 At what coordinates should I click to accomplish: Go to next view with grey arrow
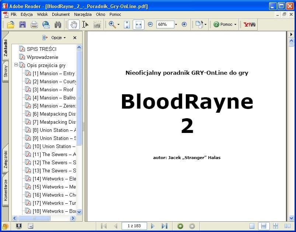click(192, 226)
